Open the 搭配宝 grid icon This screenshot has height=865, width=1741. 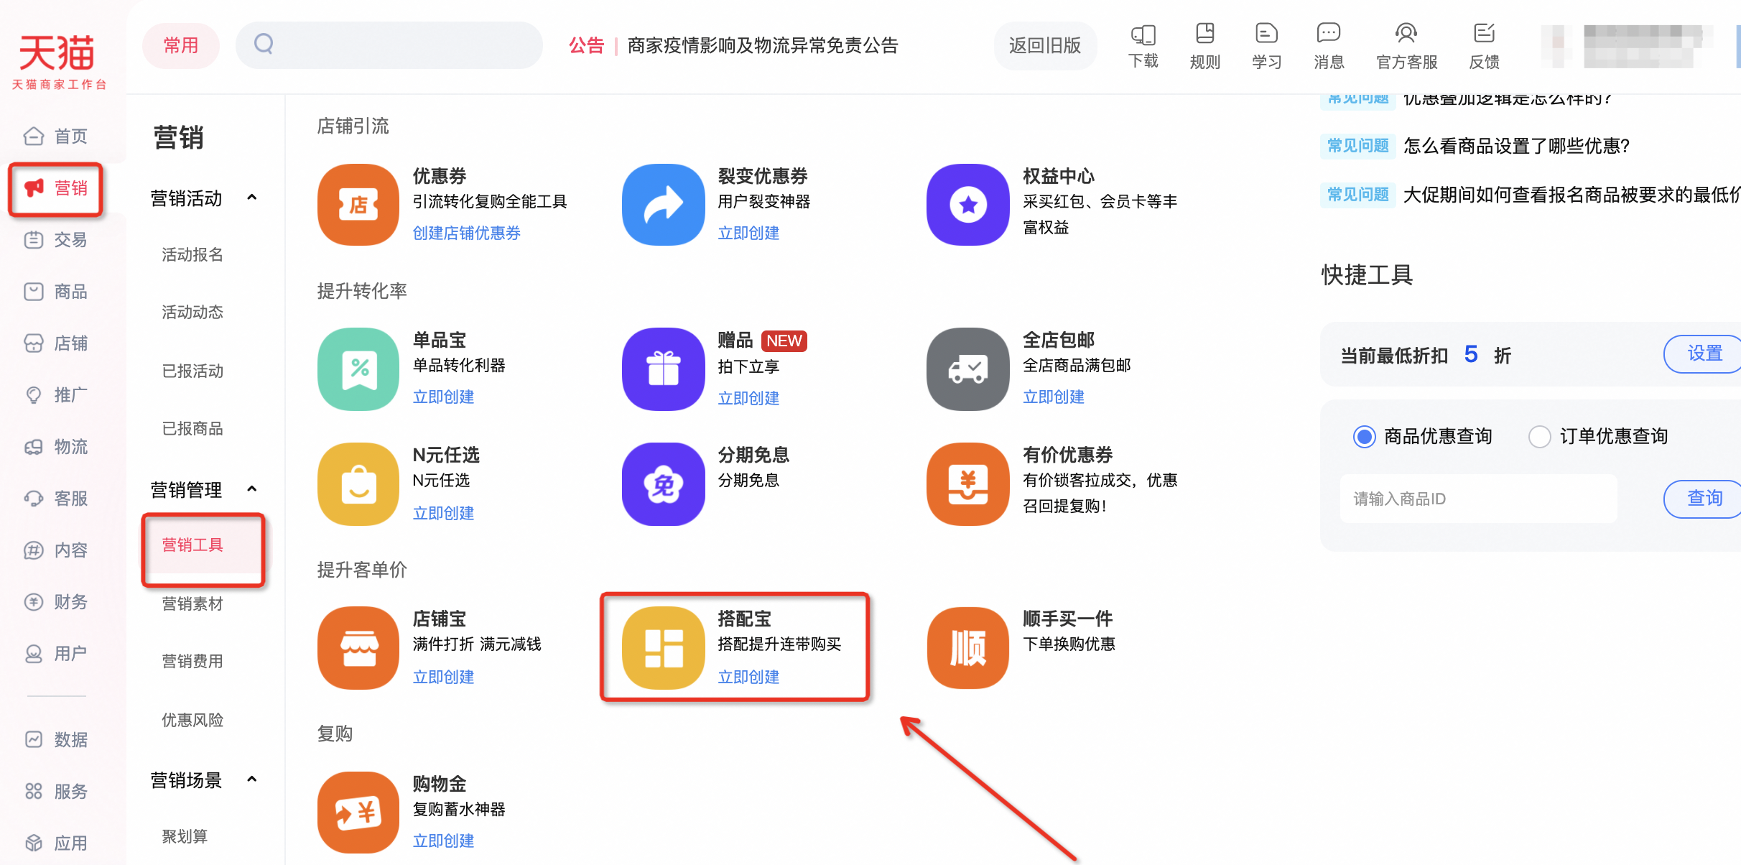click(x=663, y=647)
